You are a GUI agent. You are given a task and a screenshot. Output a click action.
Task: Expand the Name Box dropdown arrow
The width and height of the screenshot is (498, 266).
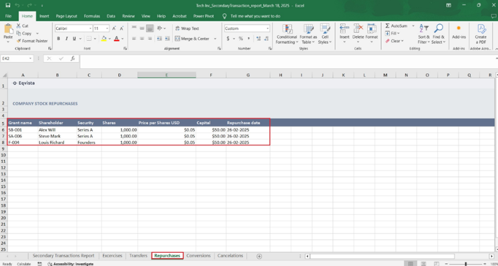(x=31, y=59)
